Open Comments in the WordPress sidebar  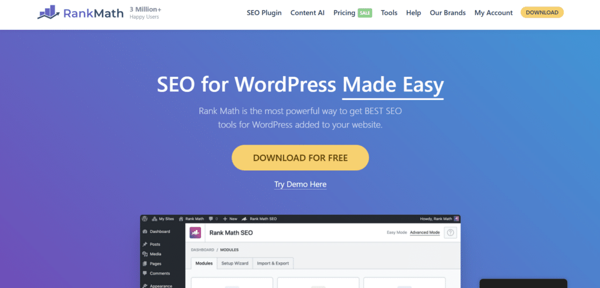point(156,273)
